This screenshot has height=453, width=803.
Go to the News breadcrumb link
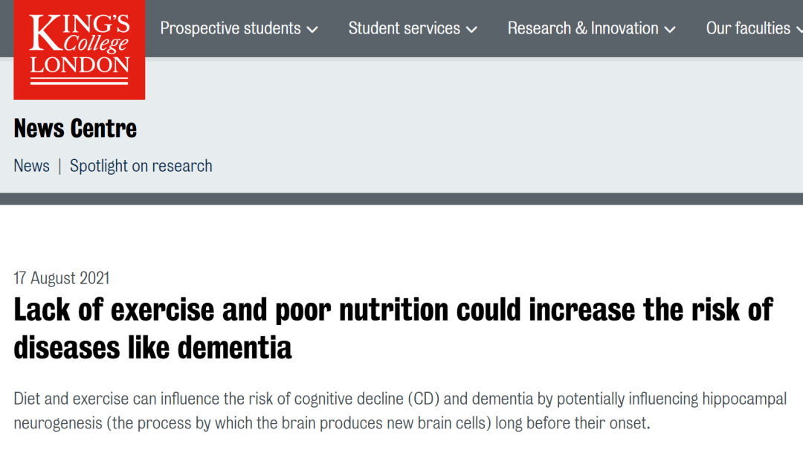coord(32,166)
